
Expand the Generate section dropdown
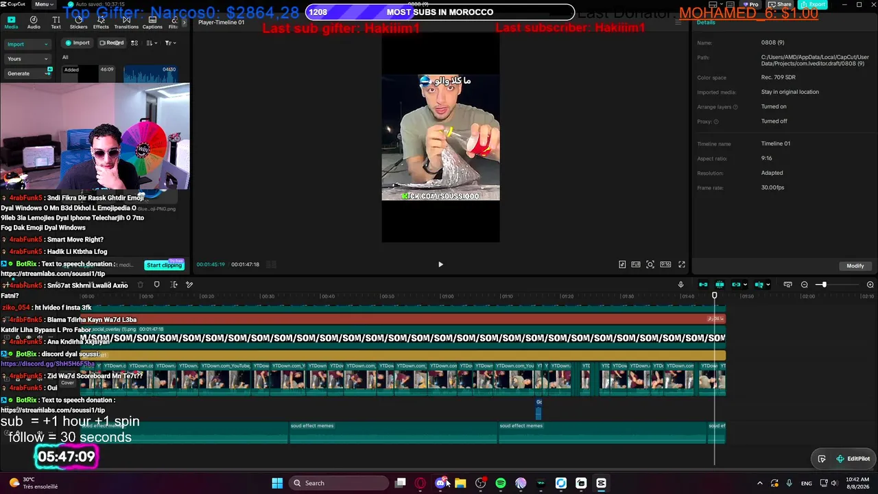pyautogui.click(x=27, y=73)
